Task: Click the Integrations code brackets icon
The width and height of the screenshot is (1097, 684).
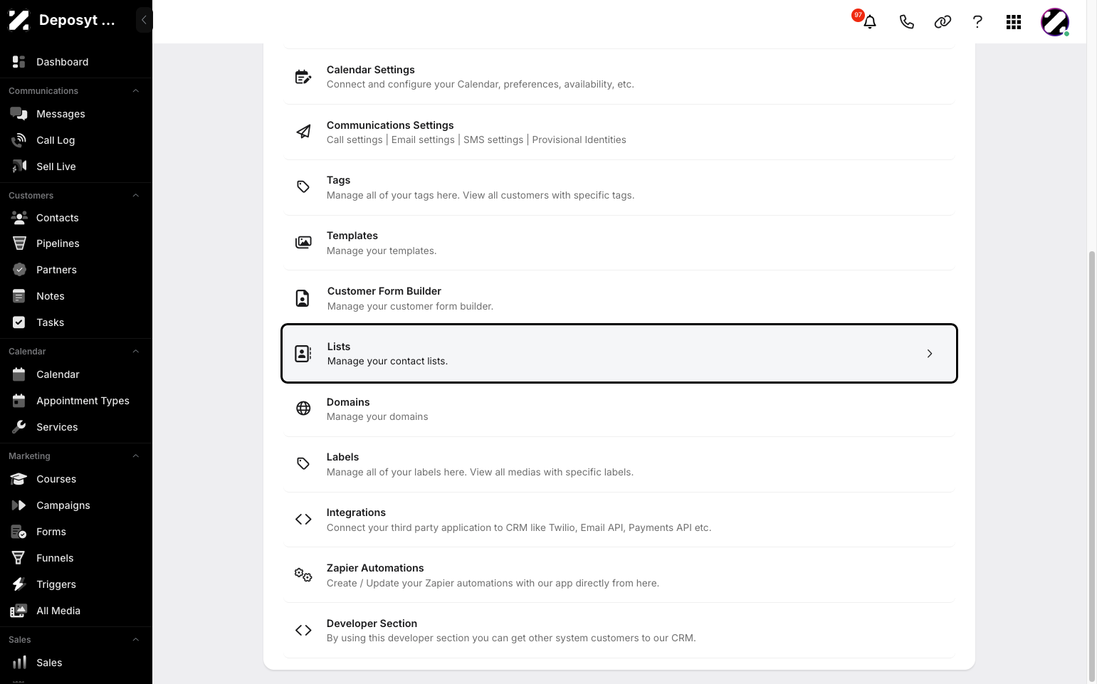Action: click(303, 520)
